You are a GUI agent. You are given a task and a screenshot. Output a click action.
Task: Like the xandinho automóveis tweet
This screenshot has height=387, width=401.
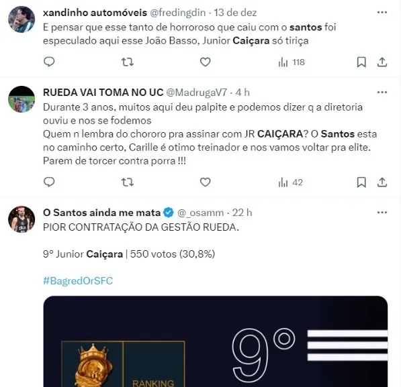205,62
